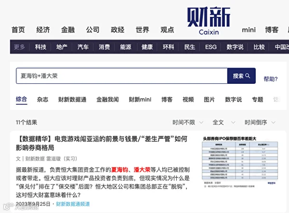Select the 图片 results tab
This screenshot has height=213, width=289.
[209, 100]
